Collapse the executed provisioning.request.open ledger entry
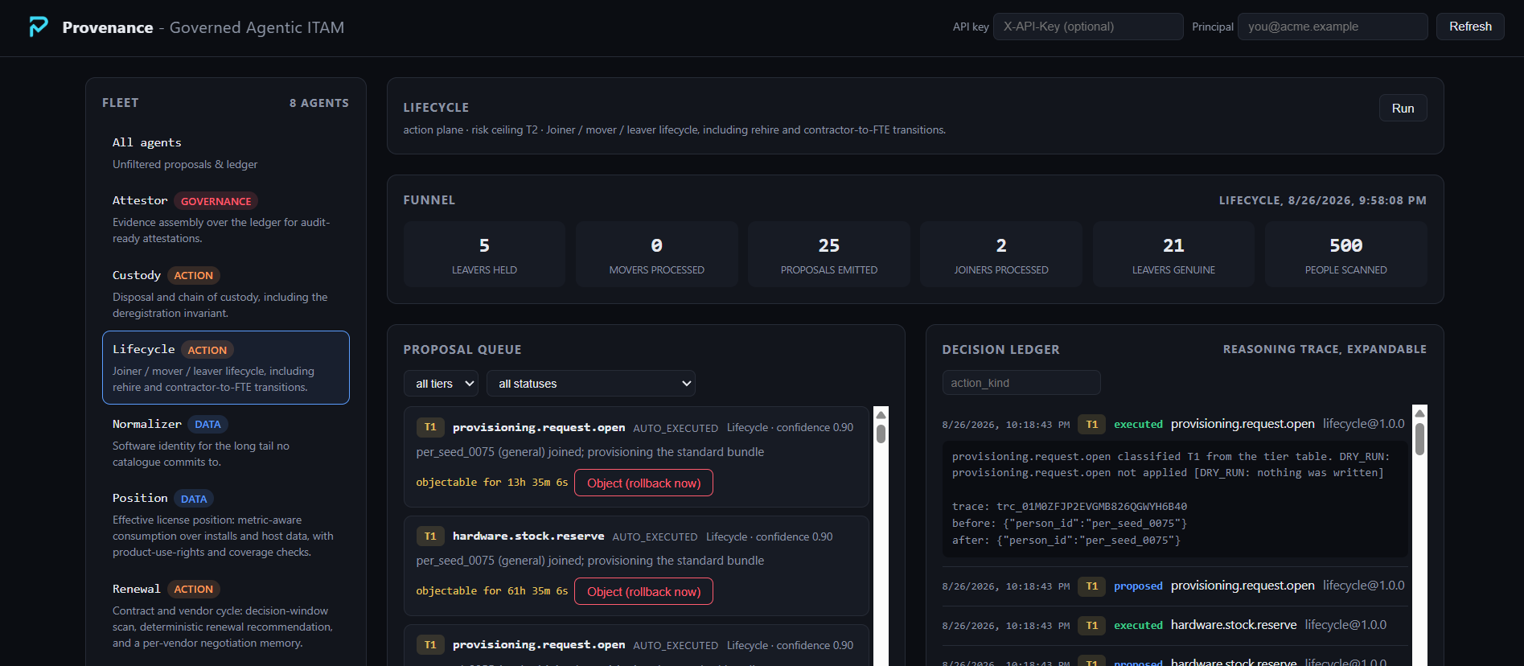The image size is (1524, 666). click(1175, 424)
